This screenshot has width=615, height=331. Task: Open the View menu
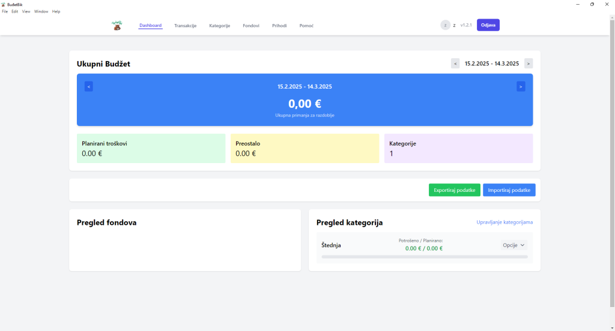point(26,11)
